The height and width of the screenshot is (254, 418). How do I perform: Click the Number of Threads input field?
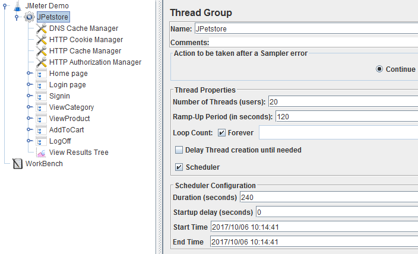point(343,102)
